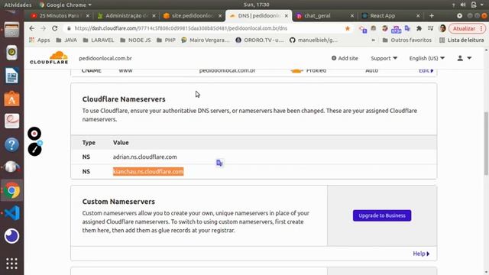Image resolution: width=489 pixels, height=275 pixels.
Task: Open Rhythmbox from the Ubuntu dock
Action: pyautogui.click(x=12, y=53)
